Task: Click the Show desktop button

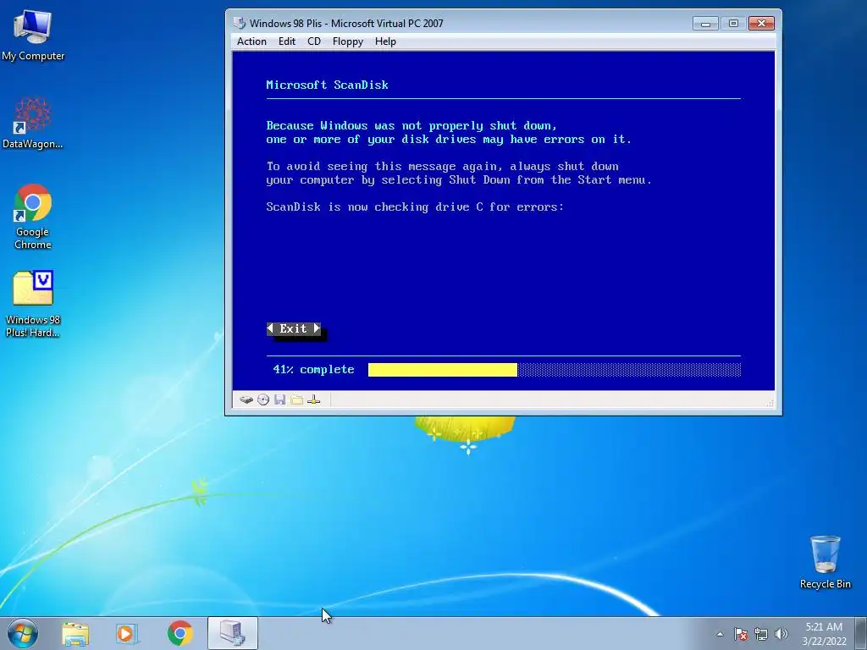Action: pos(861,633)
